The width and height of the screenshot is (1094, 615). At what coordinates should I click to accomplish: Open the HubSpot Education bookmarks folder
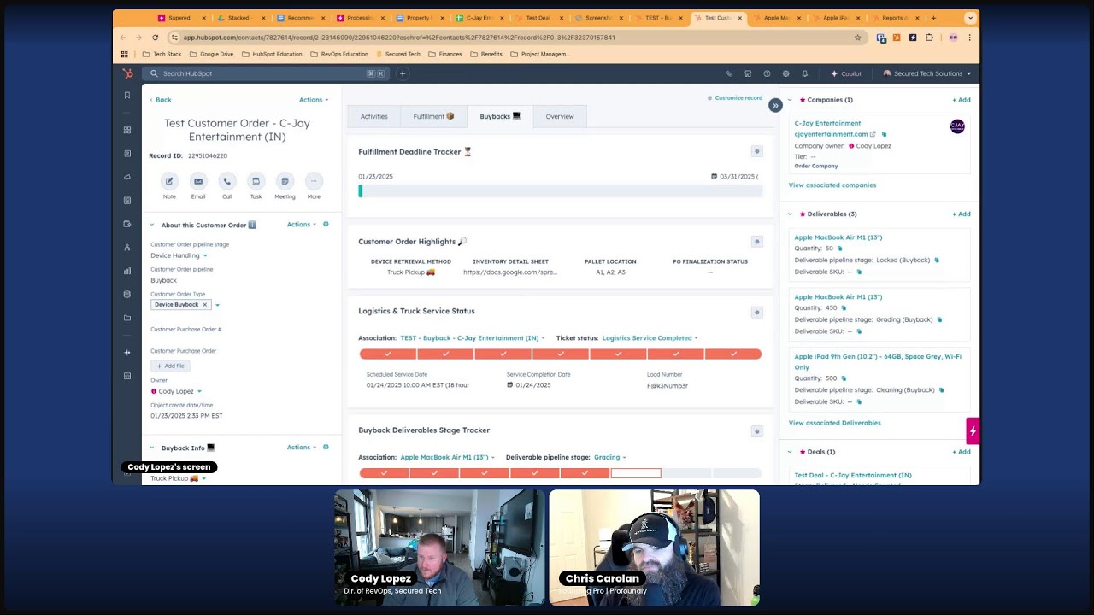click(x=272, y=54)
